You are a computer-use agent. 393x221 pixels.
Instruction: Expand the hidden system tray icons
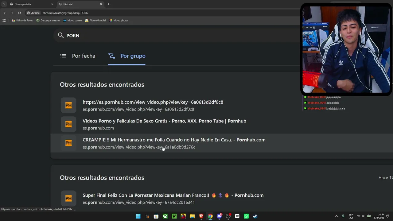(336, 216)
